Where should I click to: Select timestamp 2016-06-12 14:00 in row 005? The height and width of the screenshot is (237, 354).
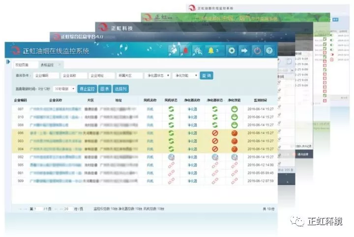click(x=260, y=165)
